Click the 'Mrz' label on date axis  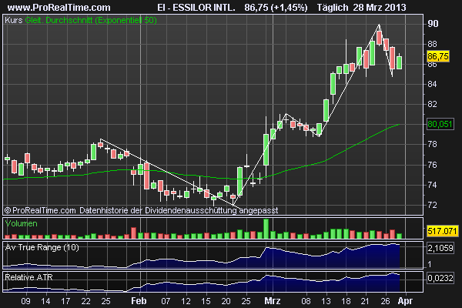273,301
